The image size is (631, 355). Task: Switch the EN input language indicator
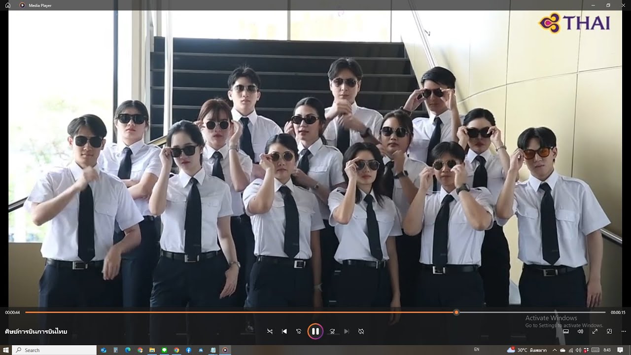point(477,350)
